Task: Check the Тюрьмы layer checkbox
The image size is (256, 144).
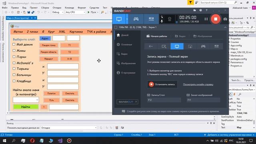Action: coord(14,69)
